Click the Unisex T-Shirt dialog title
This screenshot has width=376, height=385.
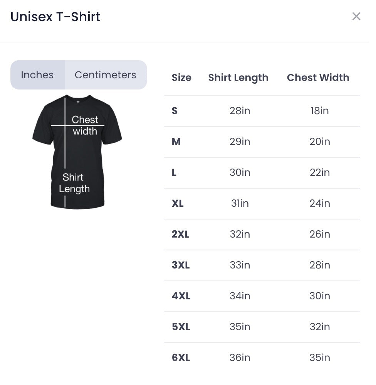point(55,17)
